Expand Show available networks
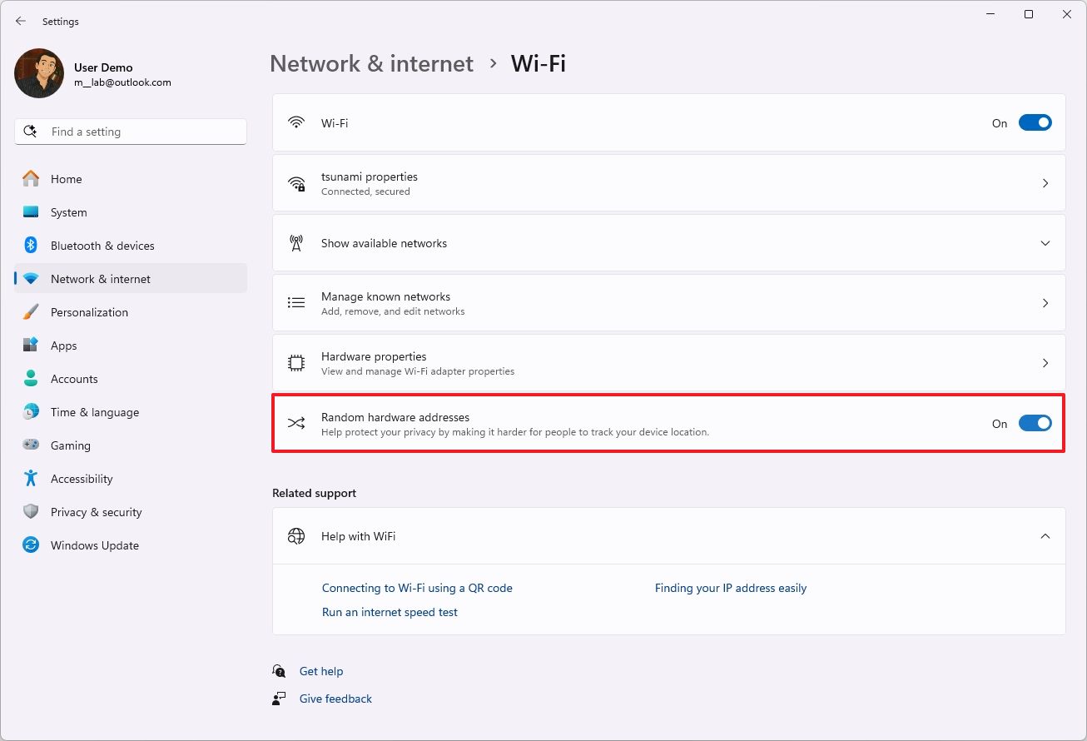Viewport: 1087px width, 741px height. [x=1045, y=243]
